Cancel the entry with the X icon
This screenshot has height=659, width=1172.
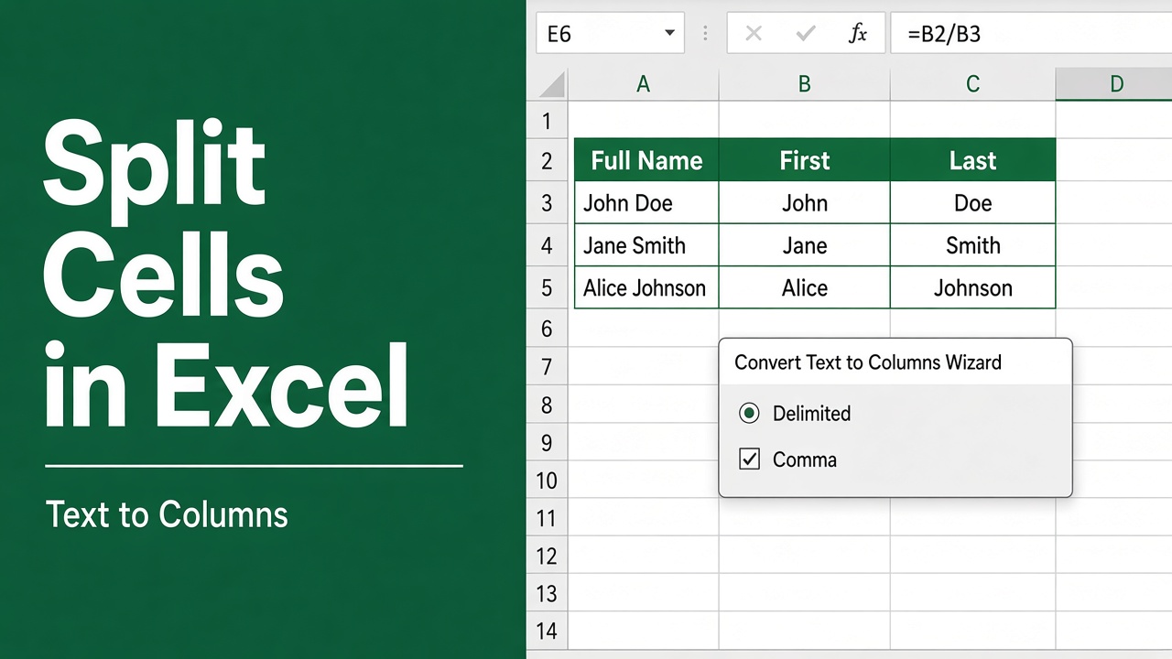click(x=754, y=34)
